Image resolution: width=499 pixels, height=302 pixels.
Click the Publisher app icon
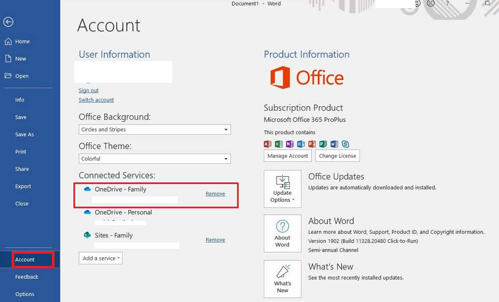tap(323, 144)
